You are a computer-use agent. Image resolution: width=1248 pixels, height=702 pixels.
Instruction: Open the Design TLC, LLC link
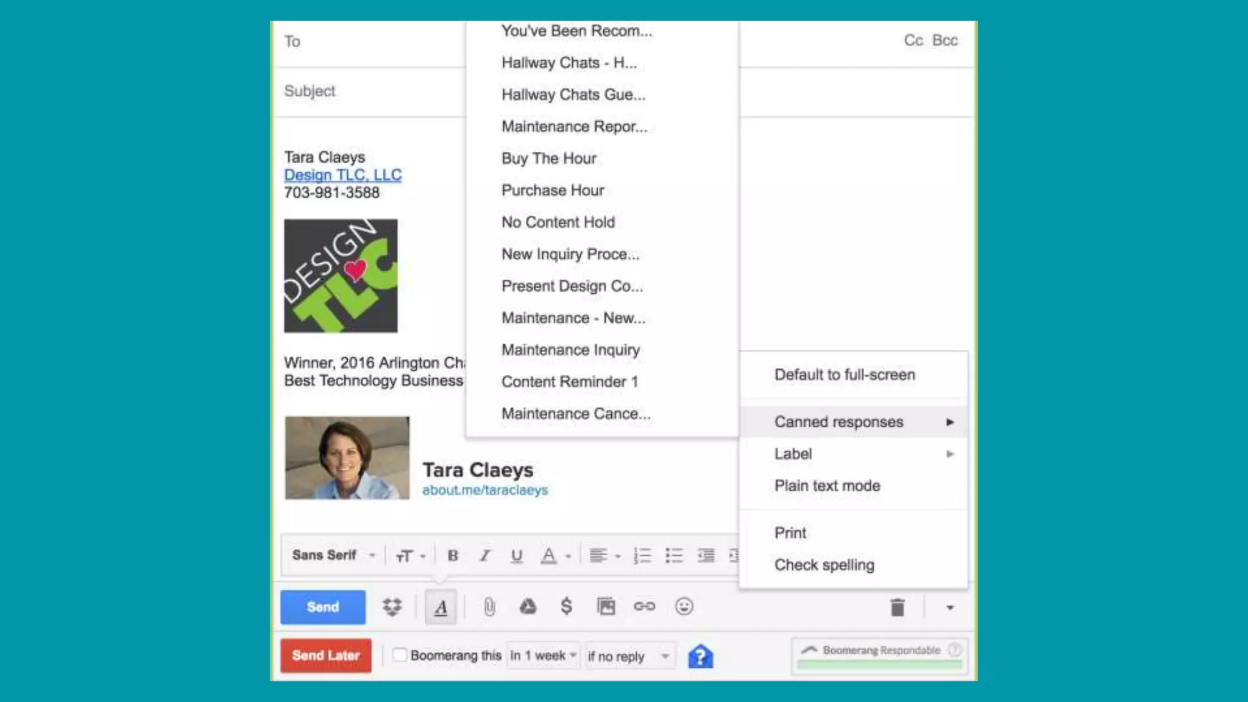click(342, 175)
